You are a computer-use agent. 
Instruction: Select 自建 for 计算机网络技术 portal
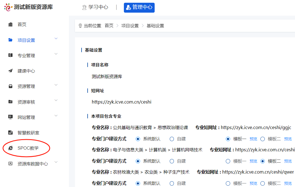click(x=172, y=161)
